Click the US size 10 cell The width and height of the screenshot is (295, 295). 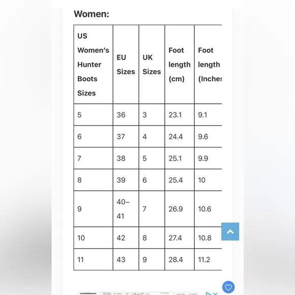point(93,238)
